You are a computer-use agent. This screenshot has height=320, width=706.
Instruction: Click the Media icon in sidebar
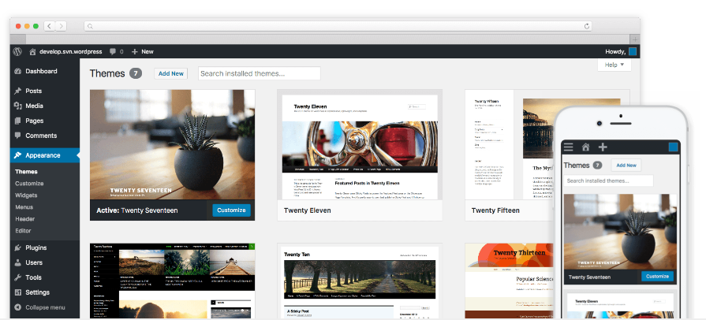[x=18, y=106]
